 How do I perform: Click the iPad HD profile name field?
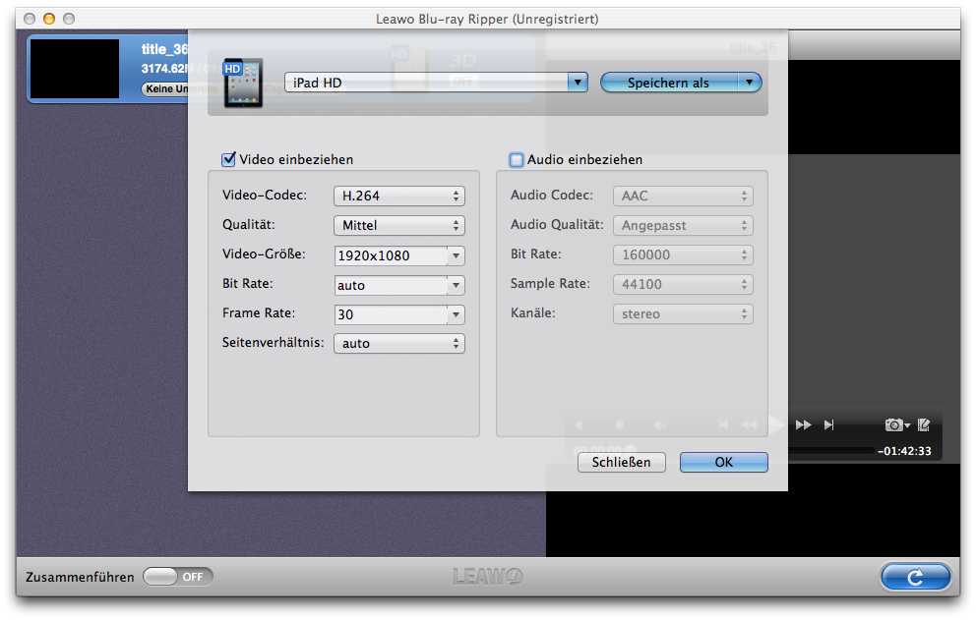pos(426,83)
